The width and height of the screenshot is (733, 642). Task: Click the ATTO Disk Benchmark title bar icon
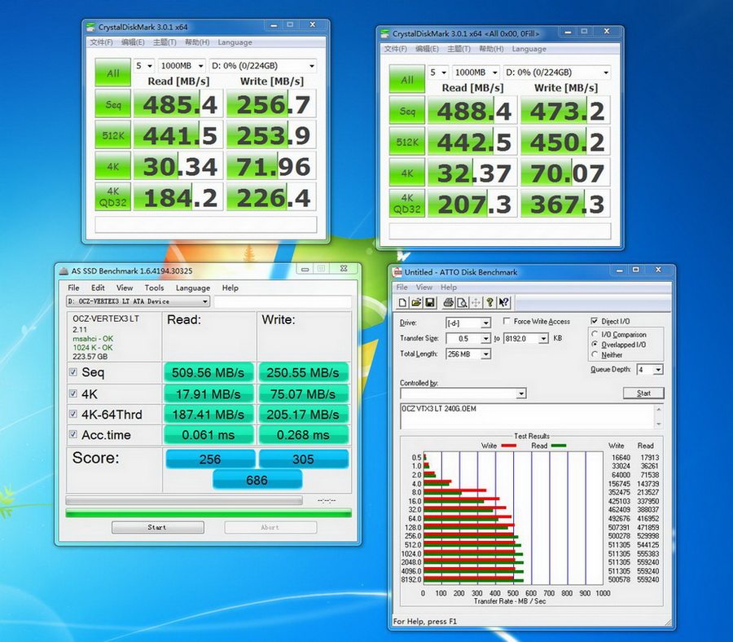coord(397,272)
